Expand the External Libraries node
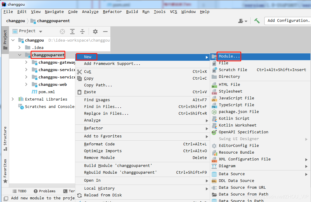 tap(13, 99)
